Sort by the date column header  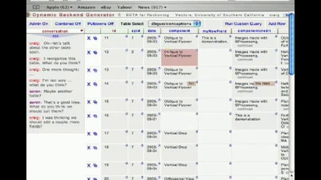(x=151, y=31)
